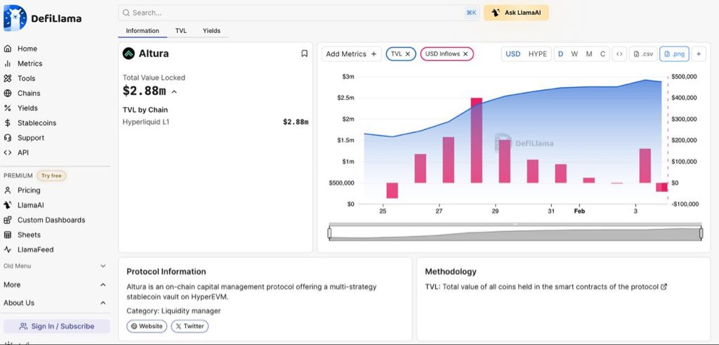Download chart as .csv

643,53
